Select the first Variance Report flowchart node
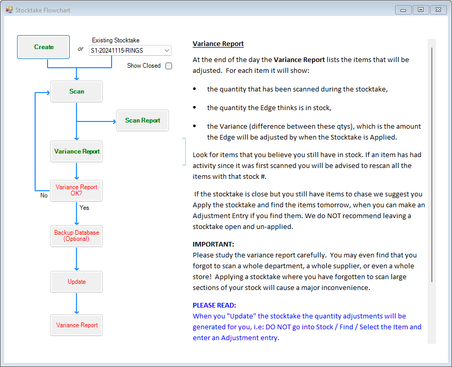Image resolution: width=452 pixels, height=367 pixels. 76,151
